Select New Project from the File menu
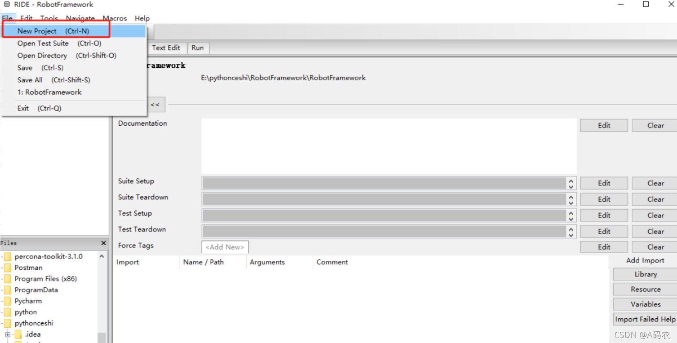Image resolution: width=677 pixels, height=343 pixels. (37, 31)
